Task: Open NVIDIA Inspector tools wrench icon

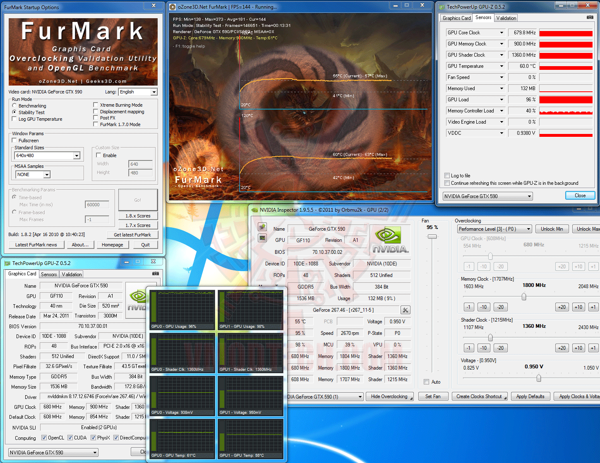Action: pyautogui.click(x=406, y=310)
